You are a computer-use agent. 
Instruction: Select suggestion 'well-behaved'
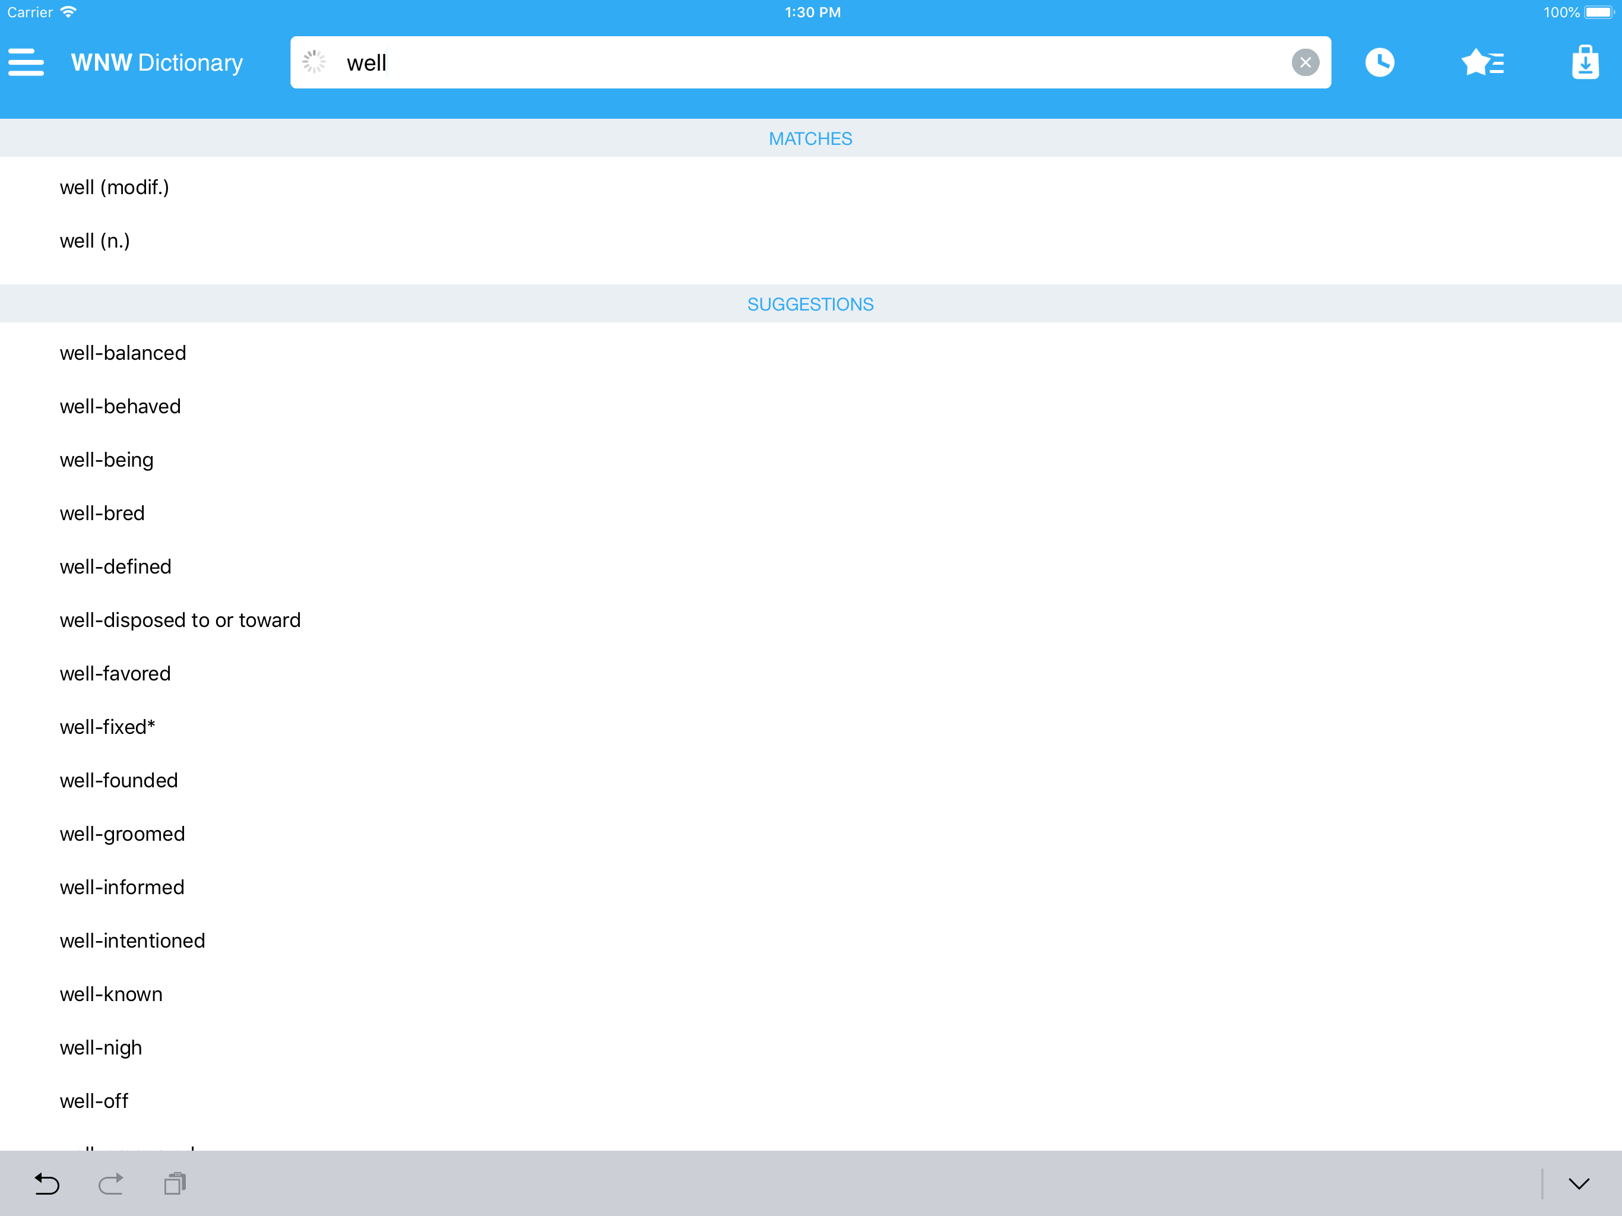pyautogui.click(x=811, y=407)
